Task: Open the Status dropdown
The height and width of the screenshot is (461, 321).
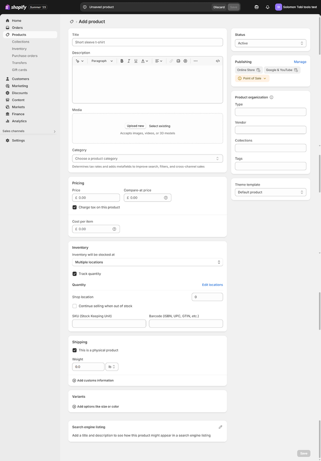Action: (x=270, y=43)
